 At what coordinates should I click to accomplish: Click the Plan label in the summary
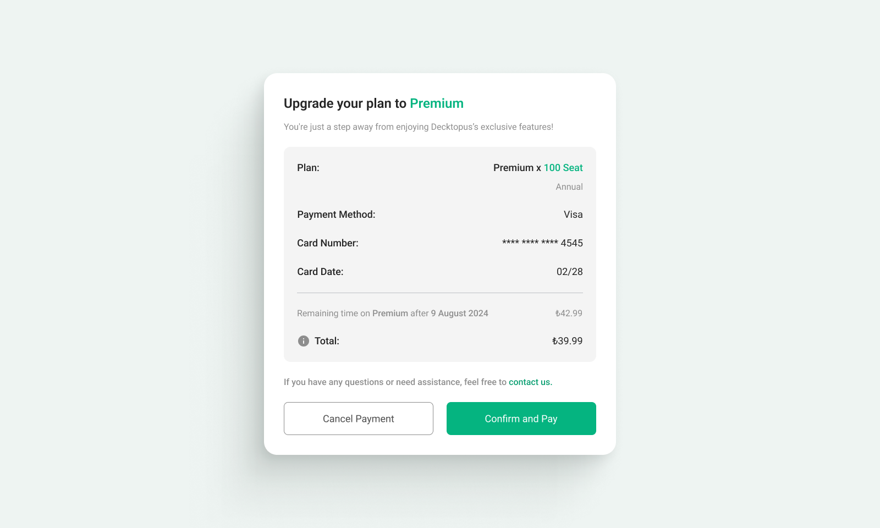[307, 168]
